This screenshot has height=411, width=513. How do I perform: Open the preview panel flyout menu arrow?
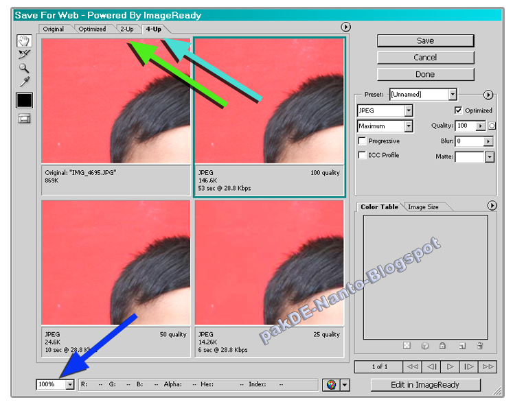coord(346,27)
